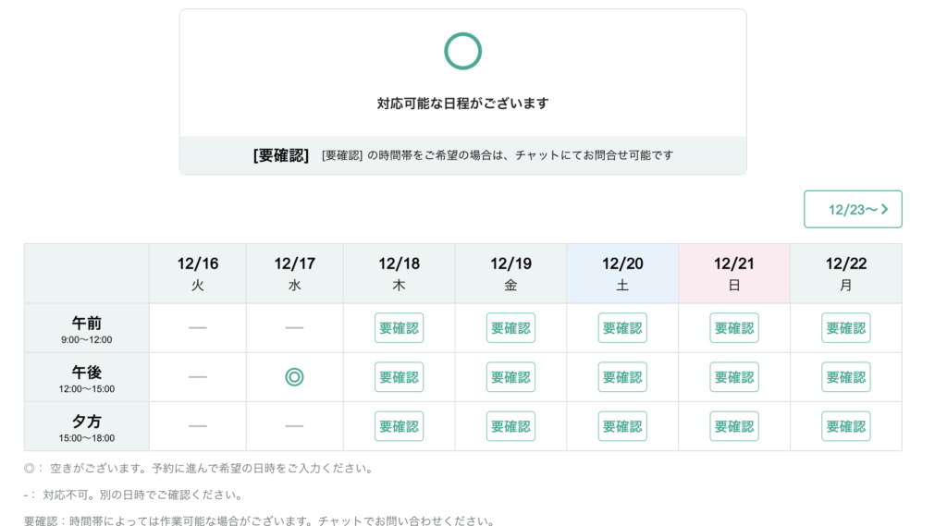Image resolution: width=947 pixels, height=526 pixels.
Task: Pick 要確認 for 12/21 Sunday morning
Action: [x=734, y=328]
